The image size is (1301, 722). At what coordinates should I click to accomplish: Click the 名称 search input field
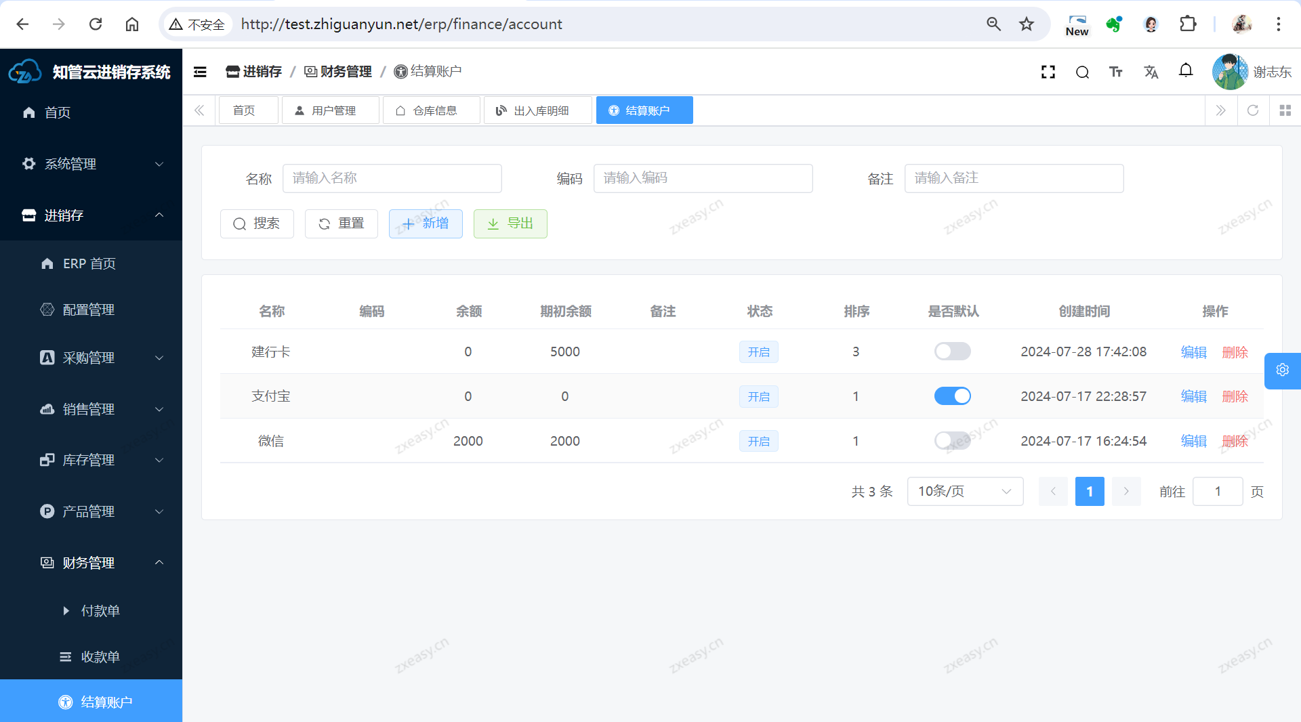tap(392, 178)
